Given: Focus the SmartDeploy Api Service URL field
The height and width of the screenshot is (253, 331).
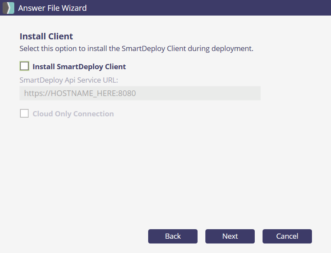Looking at the screenshot, I should 140,93.
